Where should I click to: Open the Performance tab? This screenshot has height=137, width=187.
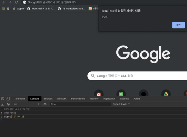(78, 99)
